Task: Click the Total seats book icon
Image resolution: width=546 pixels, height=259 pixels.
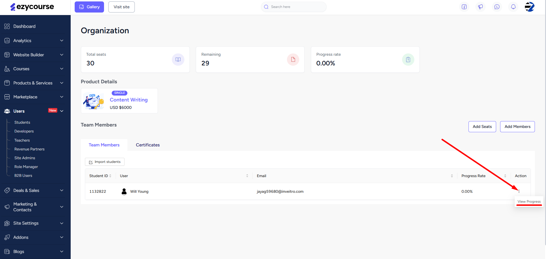Action: point(178,59)
